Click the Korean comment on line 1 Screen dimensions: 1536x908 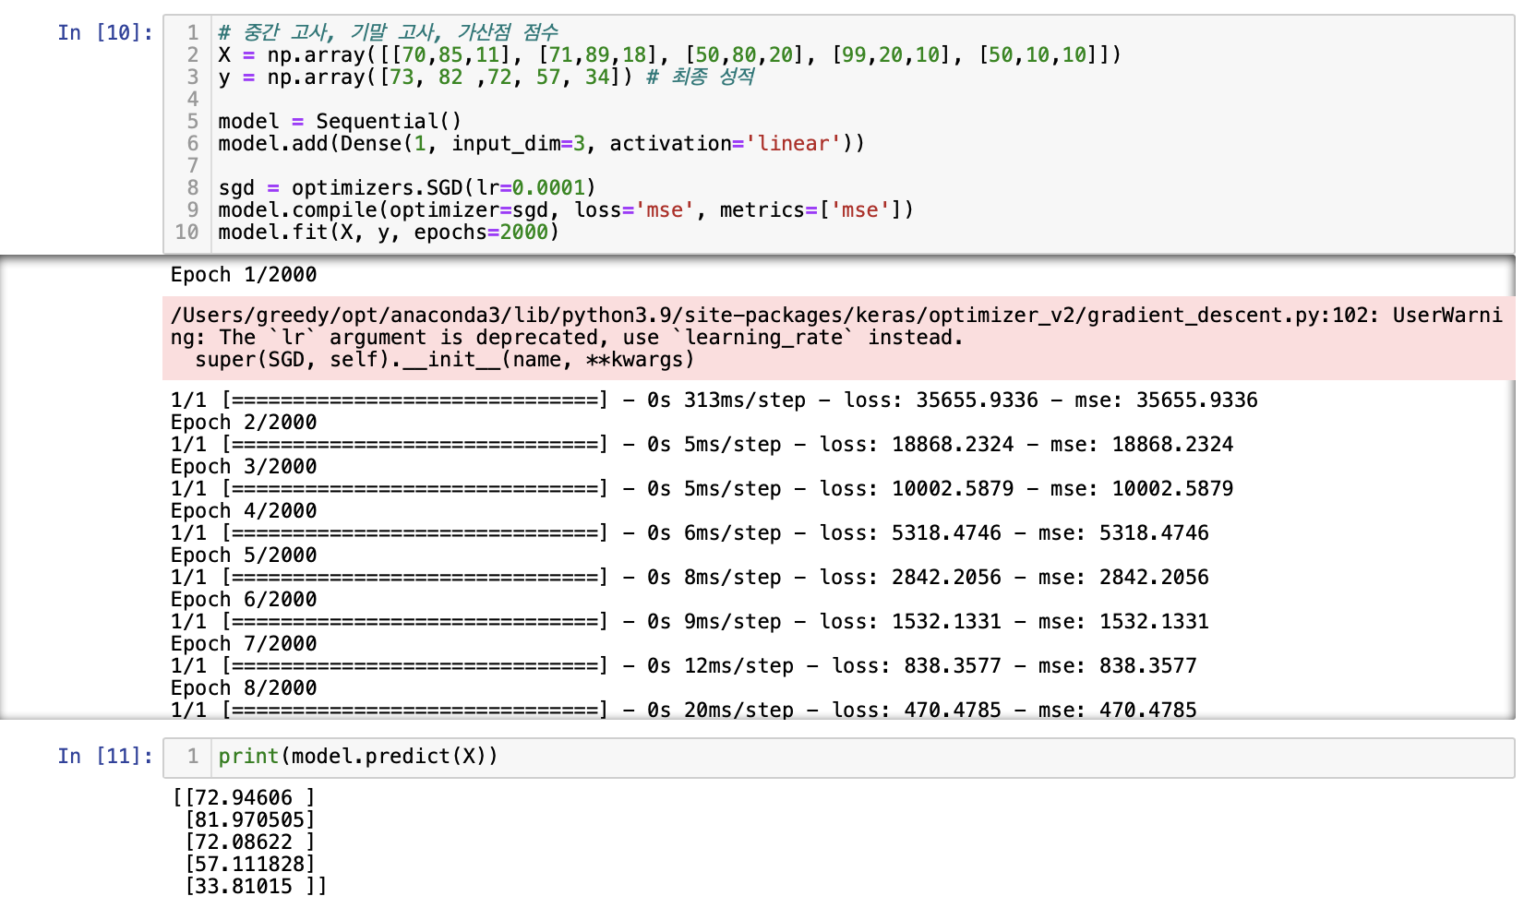[x=389, y=33]
